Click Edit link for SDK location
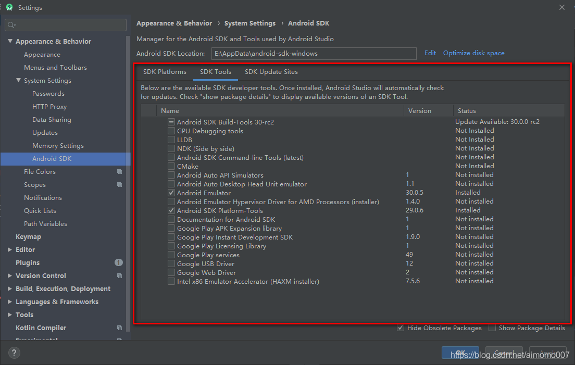This screenshot has height=365, width=575. [430, 53]
